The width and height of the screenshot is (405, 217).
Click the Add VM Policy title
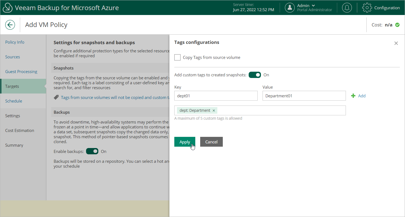point(46,25)
